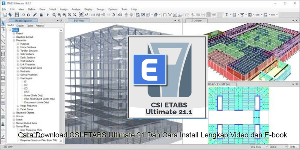The height and width of the screenshot is (150, 300).
Task: Collapse the Properties tree node
Action: (14, 40)
